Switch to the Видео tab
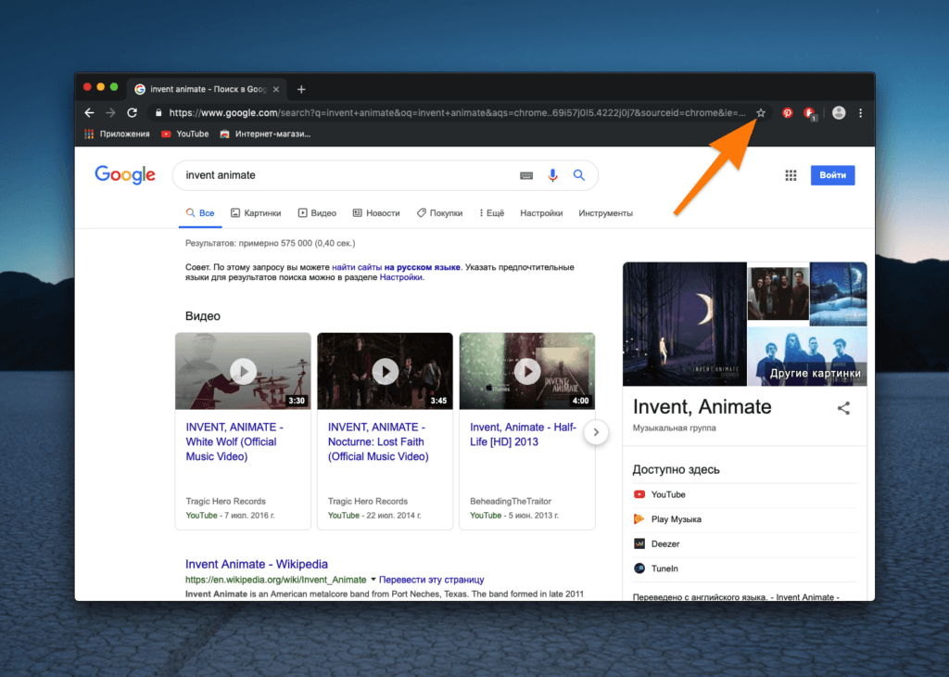Viewport: 949px width, 677px height. click(x=317, y=213)
